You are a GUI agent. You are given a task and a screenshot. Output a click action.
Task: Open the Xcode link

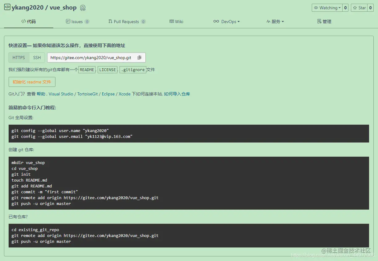point(124,94)
